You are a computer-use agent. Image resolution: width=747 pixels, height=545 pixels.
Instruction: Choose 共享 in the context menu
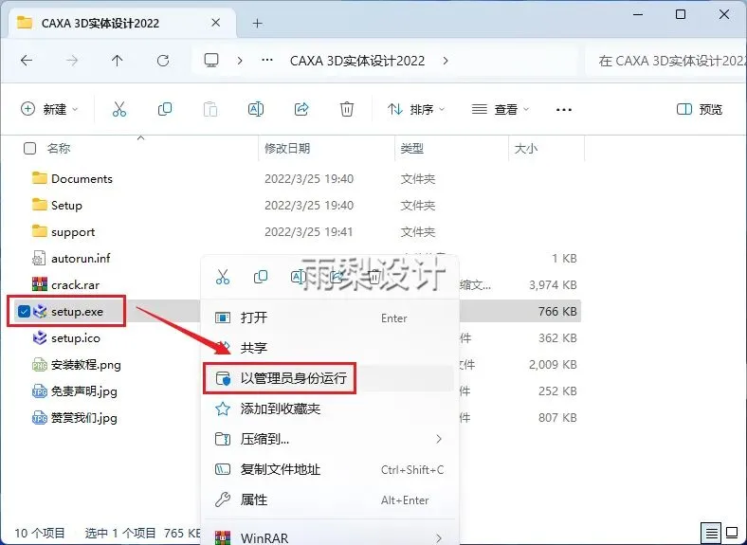(330, 347)
